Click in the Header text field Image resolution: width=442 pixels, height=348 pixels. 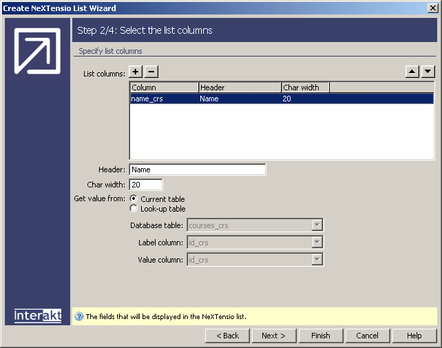197,170
